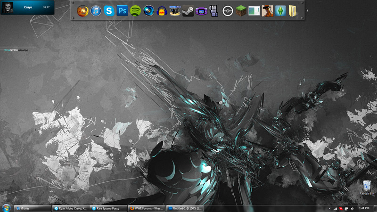The image size is (377, 212).
Task: Open iTunes from the dock
Action: (x=96, y=10)
